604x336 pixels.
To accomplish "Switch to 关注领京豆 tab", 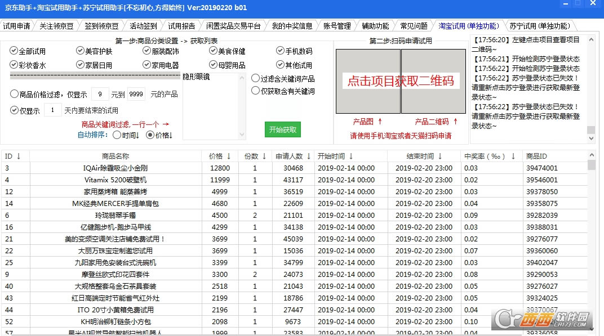I will (x=56, y=26).
